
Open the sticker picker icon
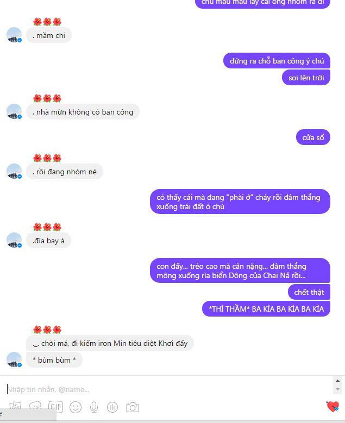pyautogui.click(x=35, y=406)
